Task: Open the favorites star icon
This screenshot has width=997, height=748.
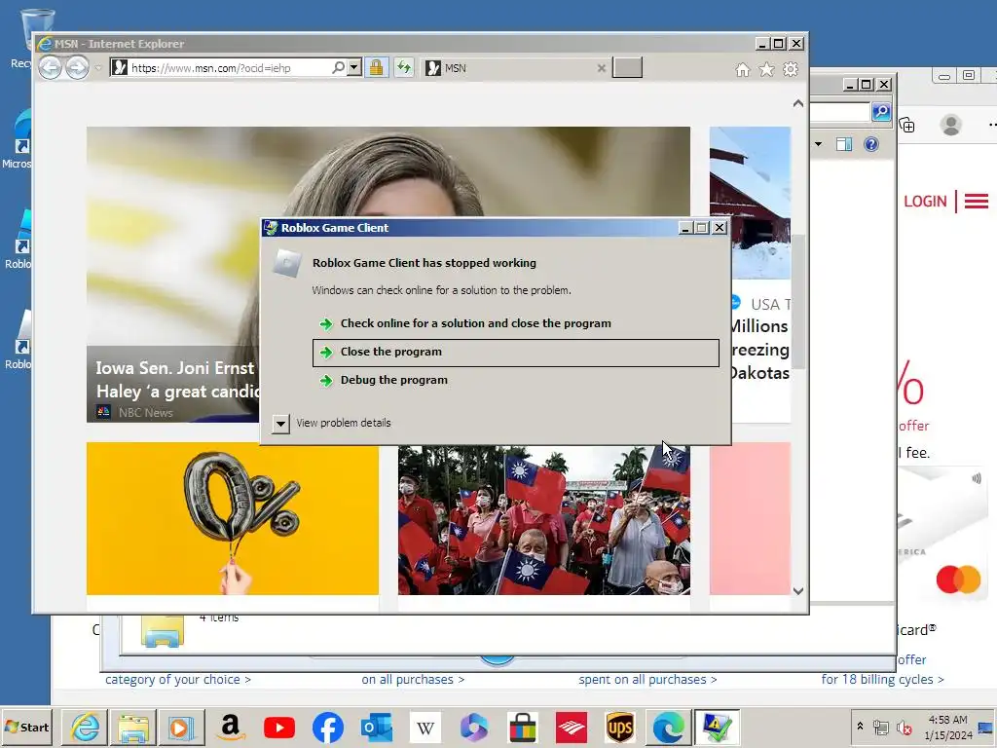Action: [x=767, y=69]
